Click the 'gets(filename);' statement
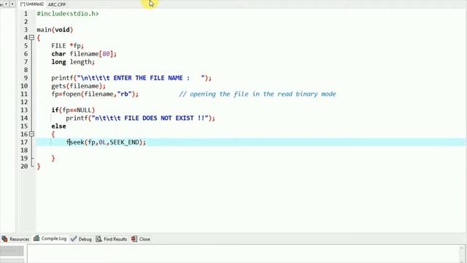This screenshot has width=467, height=263. click(79, 86)
